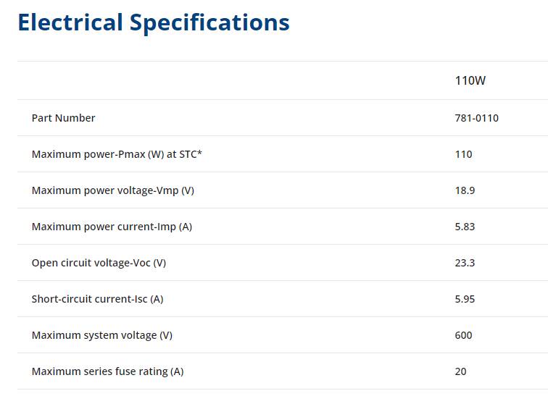Click the Part Number row label
The height and width of the screenshot is (404, 548).
click(63, 118)
